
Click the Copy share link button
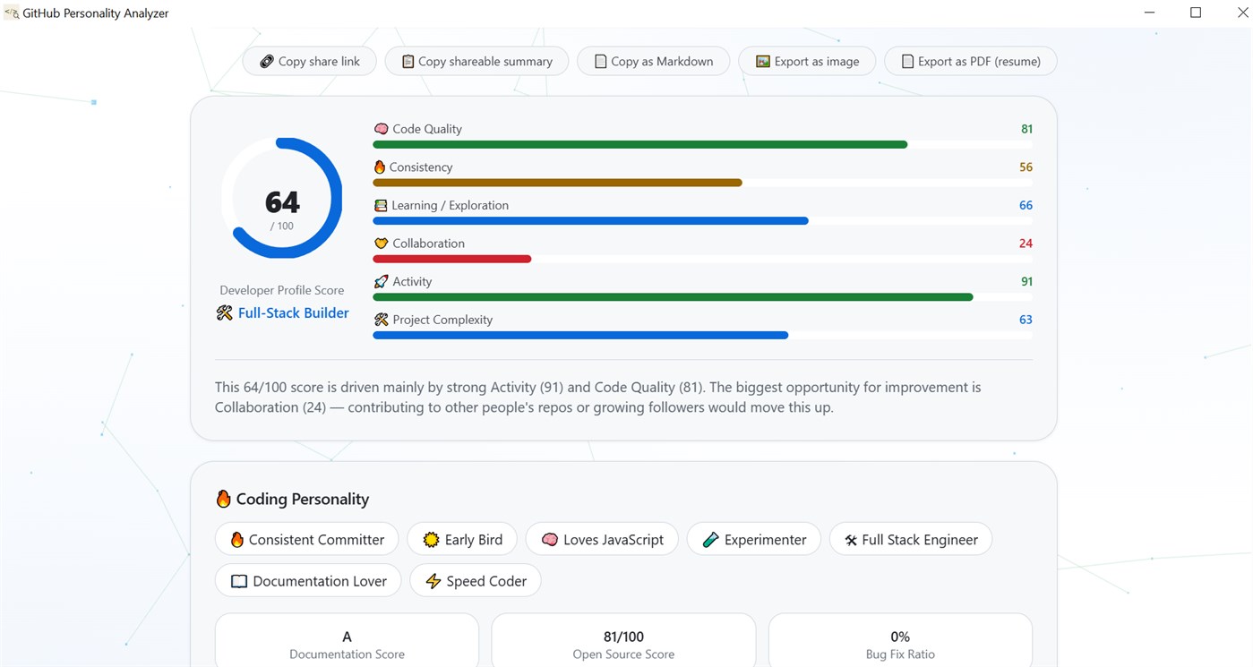309,61
